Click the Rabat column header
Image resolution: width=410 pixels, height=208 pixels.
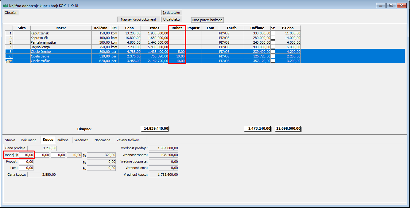coord(177,28)
